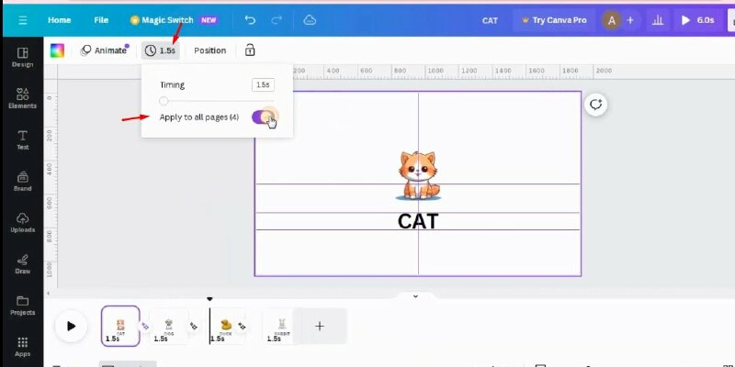Collapse the timeline with chevron
Screen dimensions: 735x367
[415, 296]
